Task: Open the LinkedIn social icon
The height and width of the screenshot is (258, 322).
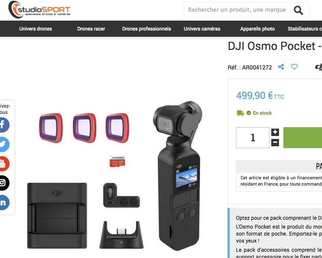Action: 4,203
